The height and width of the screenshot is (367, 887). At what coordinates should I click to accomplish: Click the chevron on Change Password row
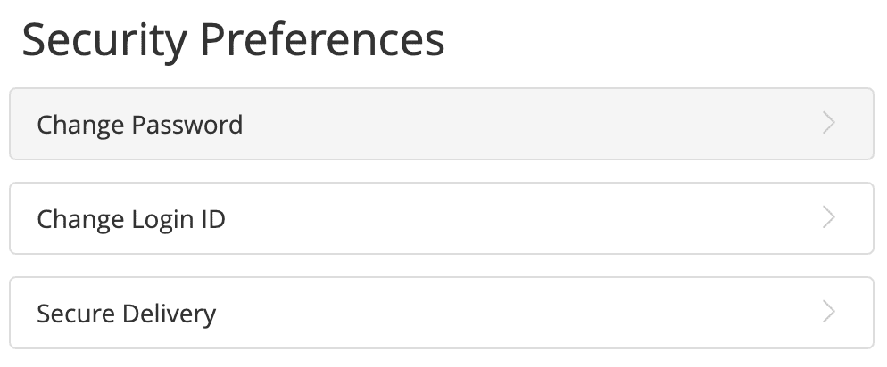click(829, 124)
